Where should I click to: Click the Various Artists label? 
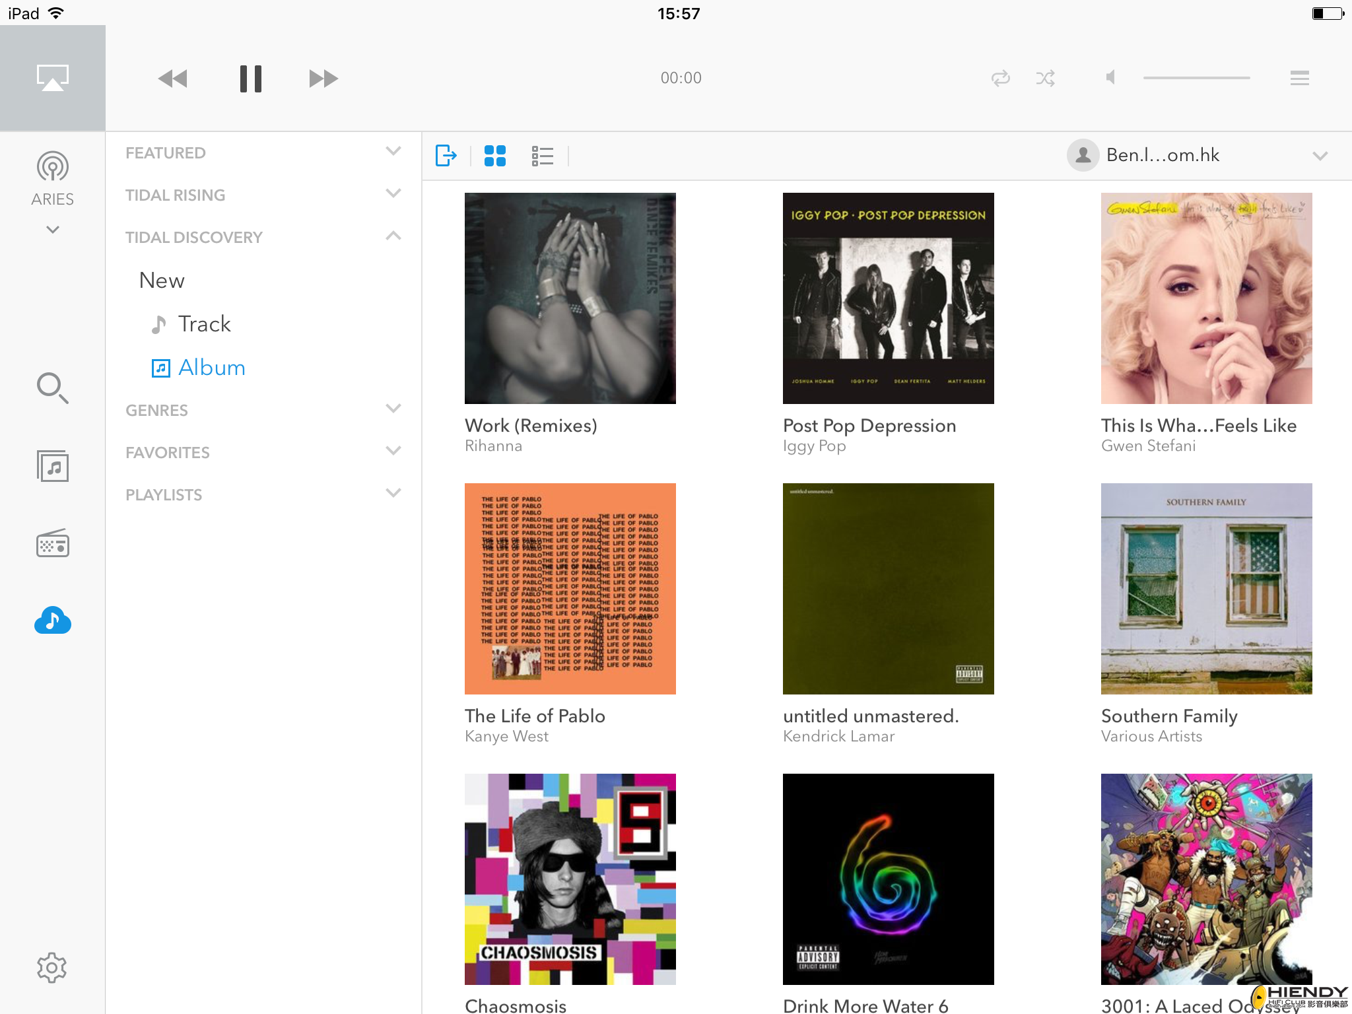point(1151,737)
